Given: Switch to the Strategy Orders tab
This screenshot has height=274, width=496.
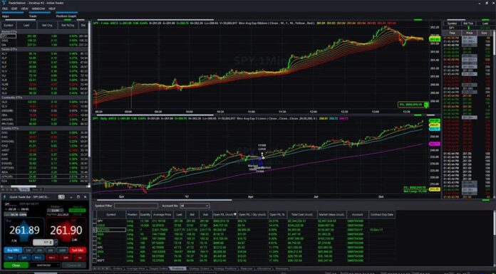Looking at the screenshot, I should click(199, 268).
